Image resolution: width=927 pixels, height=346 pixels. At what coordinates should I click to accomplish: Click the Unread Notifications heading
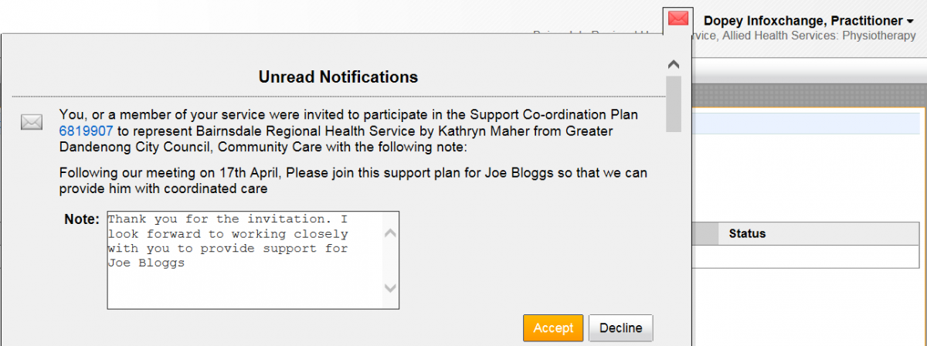[x=338, y=77]
